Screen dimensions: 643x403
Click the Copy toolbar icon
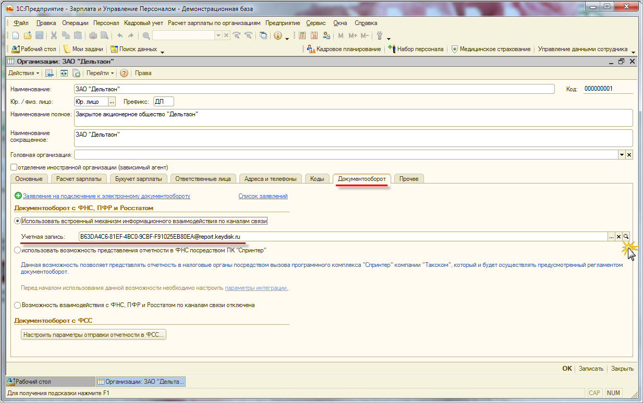[66, 35]
